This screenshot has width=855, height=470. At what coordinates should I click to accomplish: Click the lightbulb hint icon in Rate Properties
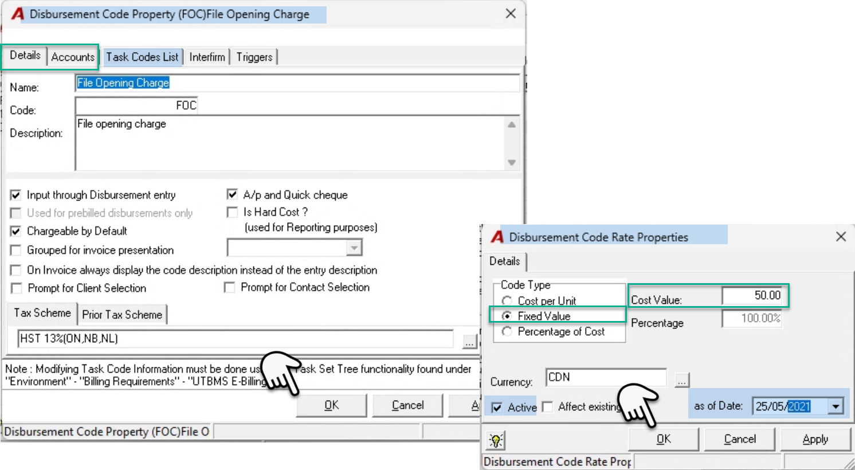tap(496, 440)
